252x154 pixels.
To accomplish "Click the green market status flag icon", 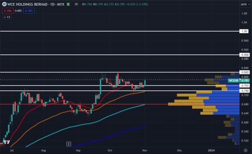I will (69, 4).
